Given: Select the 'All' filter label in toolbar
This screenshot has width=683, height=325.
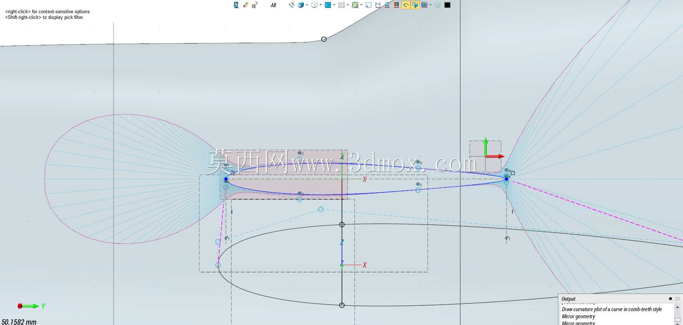Looking at the screenshot, I should tap(273, 5).
